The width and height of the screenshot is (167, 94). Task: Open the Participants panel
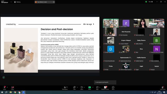coord(65,88)
